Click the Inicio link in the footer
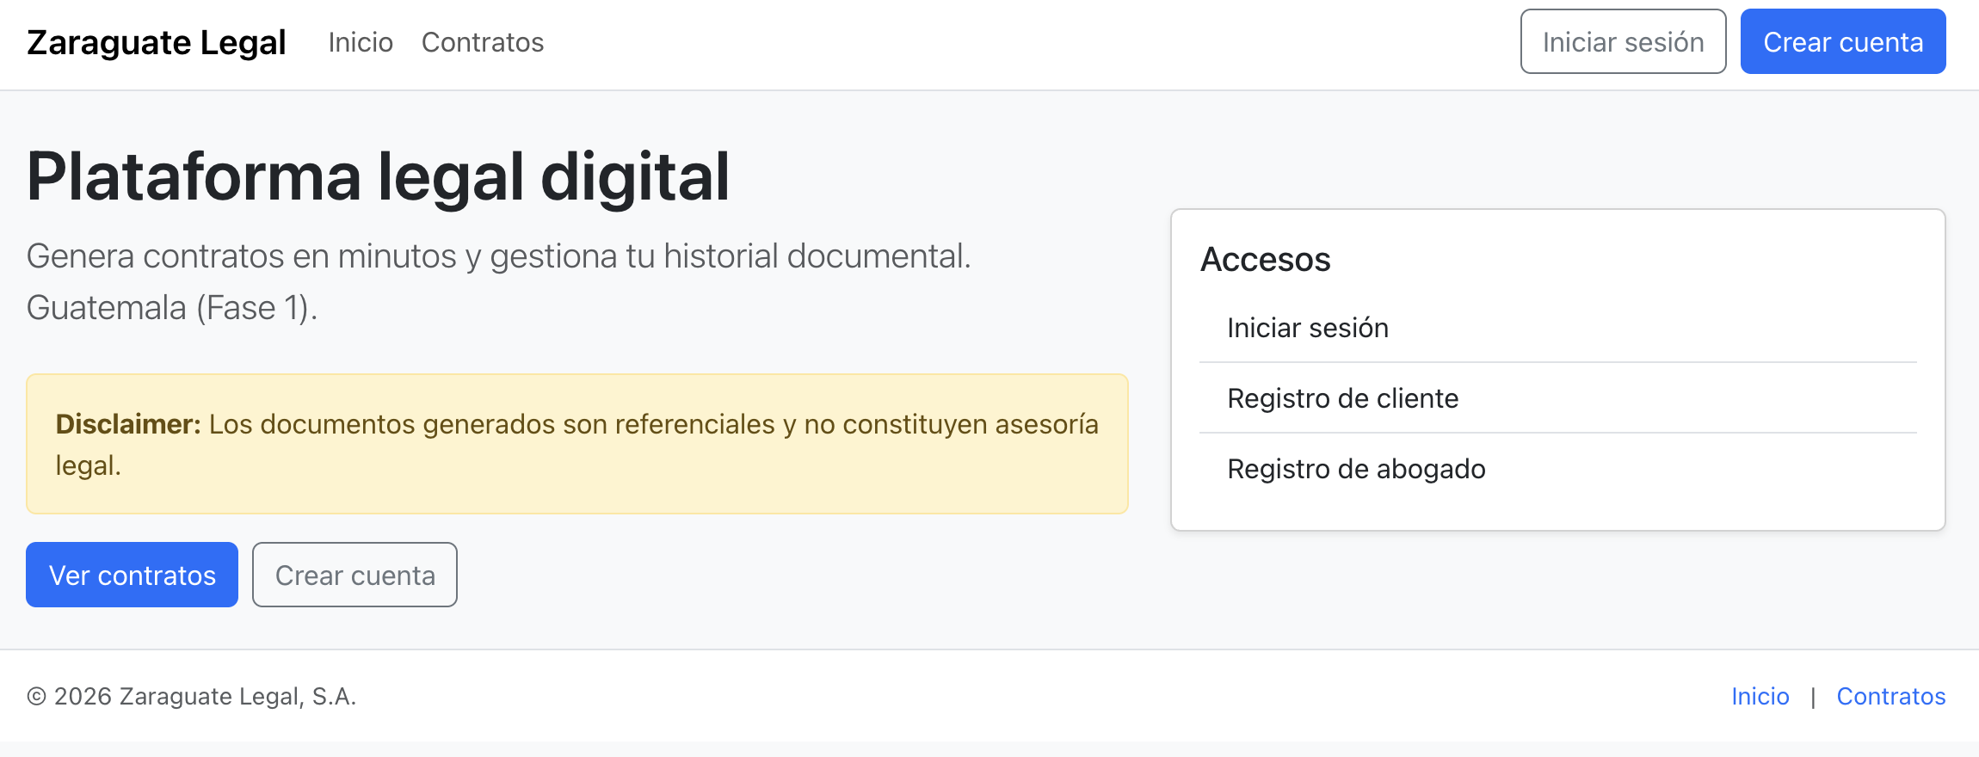 (x=1760, y=696)
